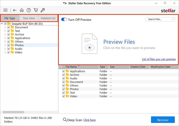Screen dimensions: 179x126
Task: Click the activation key icon
Action: (43, 10)
